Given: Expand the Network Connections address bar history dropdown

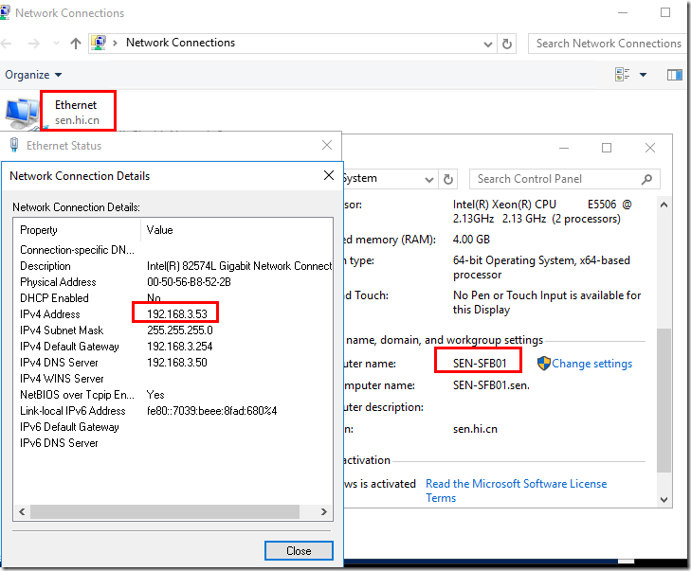Looking at the screenshot, I should click(488, 44).
